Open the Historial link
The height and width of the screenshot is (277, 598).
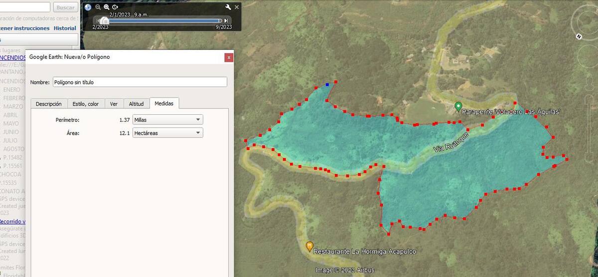click(65, 28)
